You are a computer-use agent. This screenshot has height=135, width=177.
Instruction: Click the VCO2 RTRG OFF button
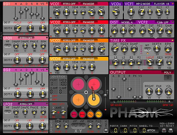click(x=69, y=22)
